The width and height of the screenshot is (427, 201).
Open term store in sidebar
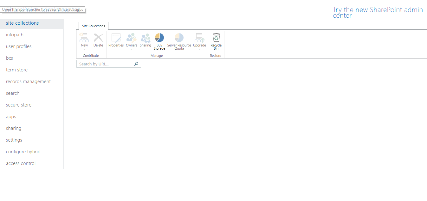[17, 70]
